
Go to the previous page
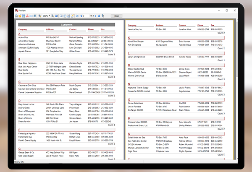[x=81, y=16]
